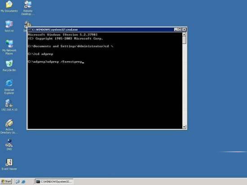Click the Microsoft Windows version line
Viewport: 247px width, 185px height.
63,35
